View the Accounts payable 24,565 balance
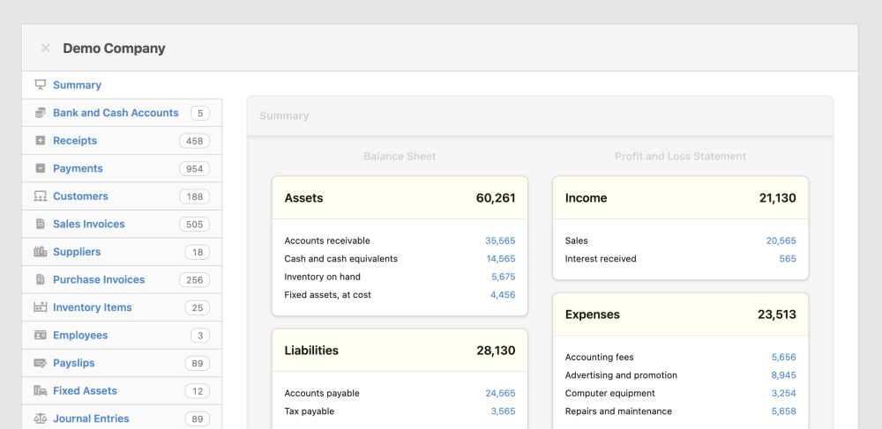Image resolution: width=882 pixels, height=429 pixels. click(x=500, y=393)
